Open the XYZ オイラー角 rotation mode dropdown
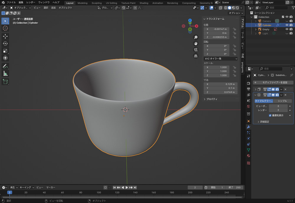Screen dimensions: 295x203 [x=221, y=59]
